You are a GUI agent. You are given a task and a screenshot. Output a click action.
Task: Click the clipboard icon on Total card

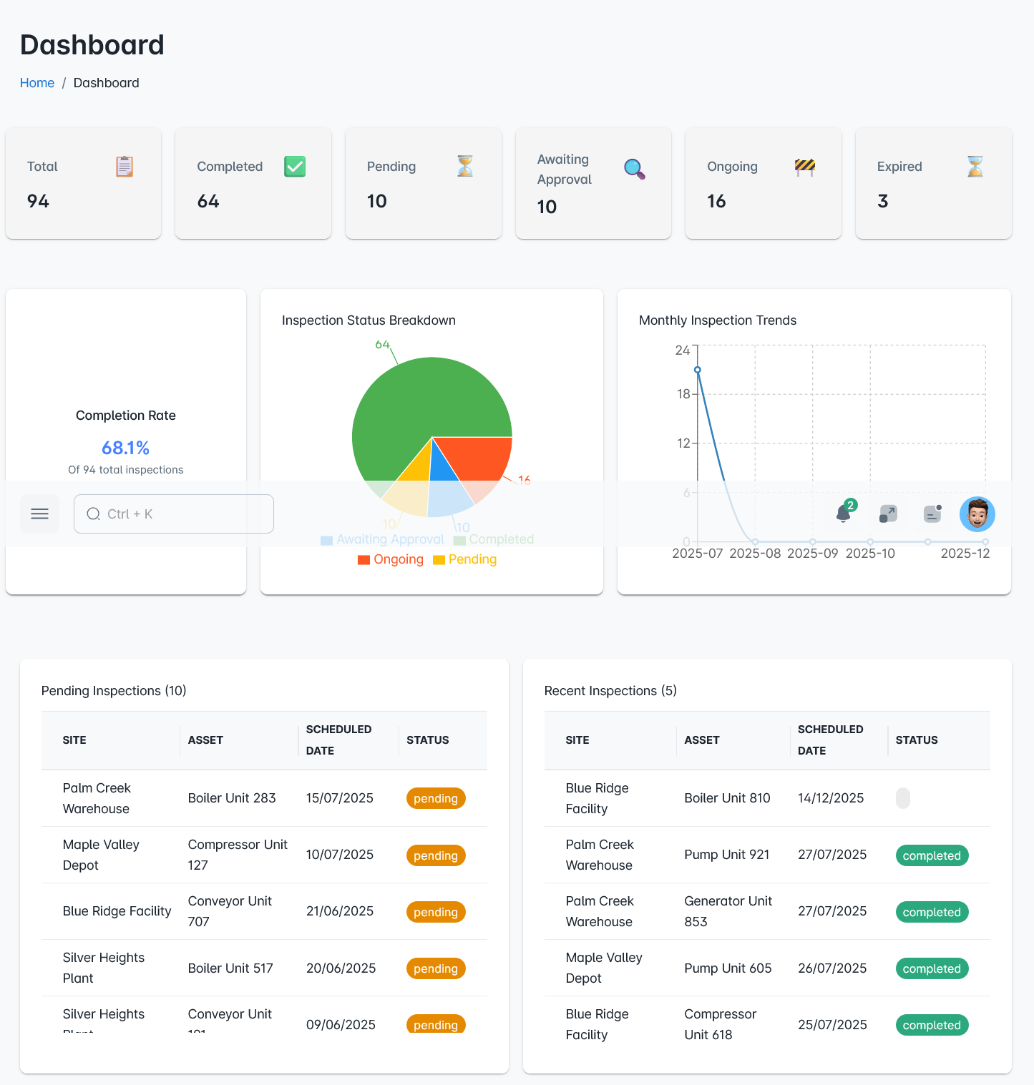pyautogui.click(x=125, y=167)
